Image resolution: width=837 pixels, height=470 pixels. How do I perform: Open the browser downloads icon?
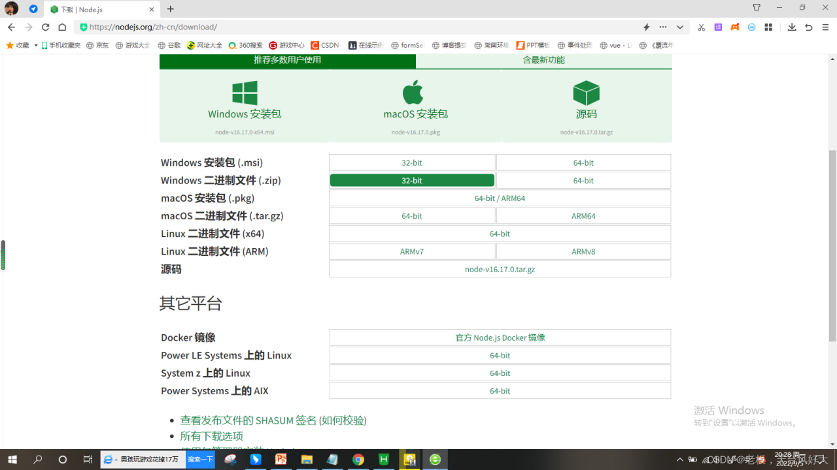[x=792, y=27]
